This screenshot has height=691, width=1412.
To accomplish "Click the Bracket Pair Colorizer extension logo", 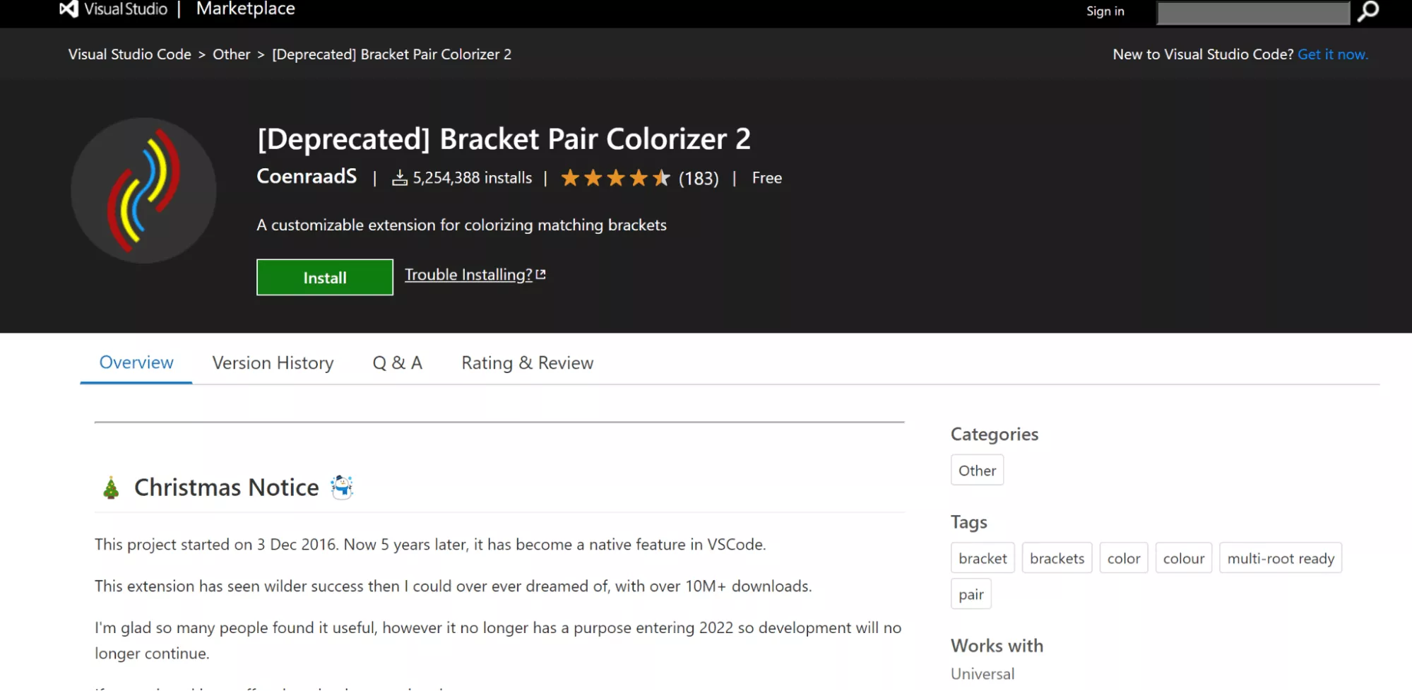I will tap(143, 191).
